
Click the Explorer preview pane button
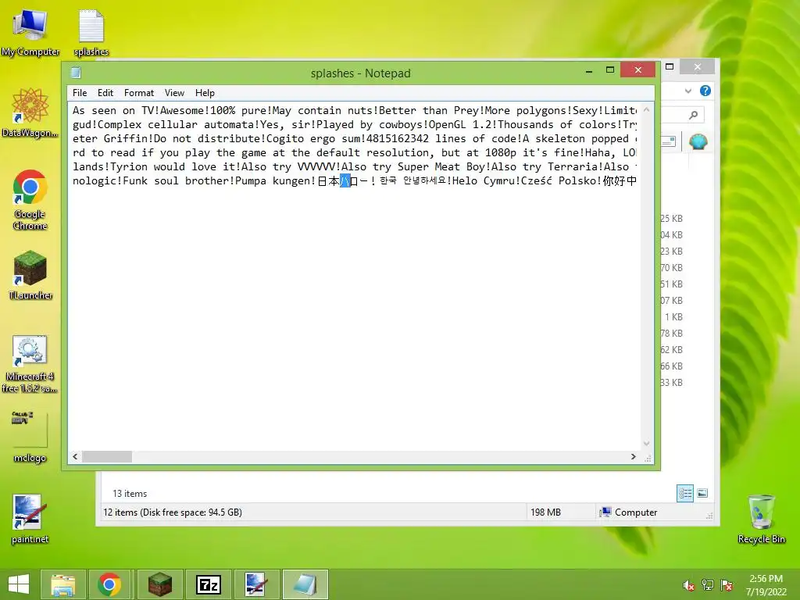(667, 142)
